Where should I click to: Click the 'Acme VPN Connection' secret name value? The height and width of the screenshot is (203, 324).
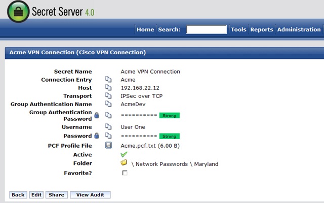(150, 72)
